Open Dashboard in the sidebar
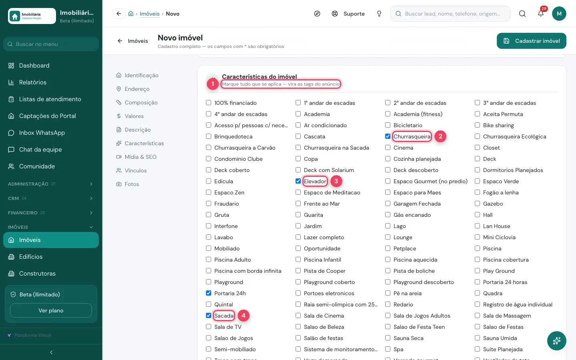576x360 pixels. 51,66
